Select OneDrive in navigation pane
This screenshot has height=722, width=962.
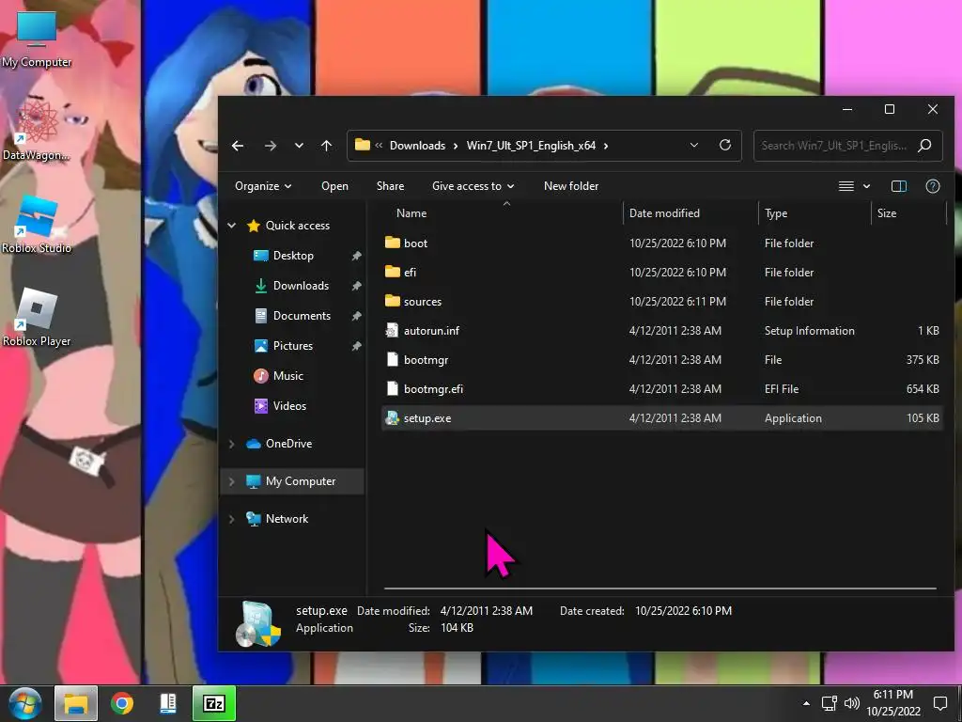point(288,444)
